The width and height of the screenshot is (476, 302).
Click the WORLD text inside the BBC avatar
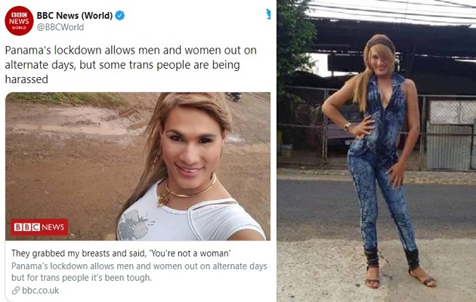coord(19,28)
